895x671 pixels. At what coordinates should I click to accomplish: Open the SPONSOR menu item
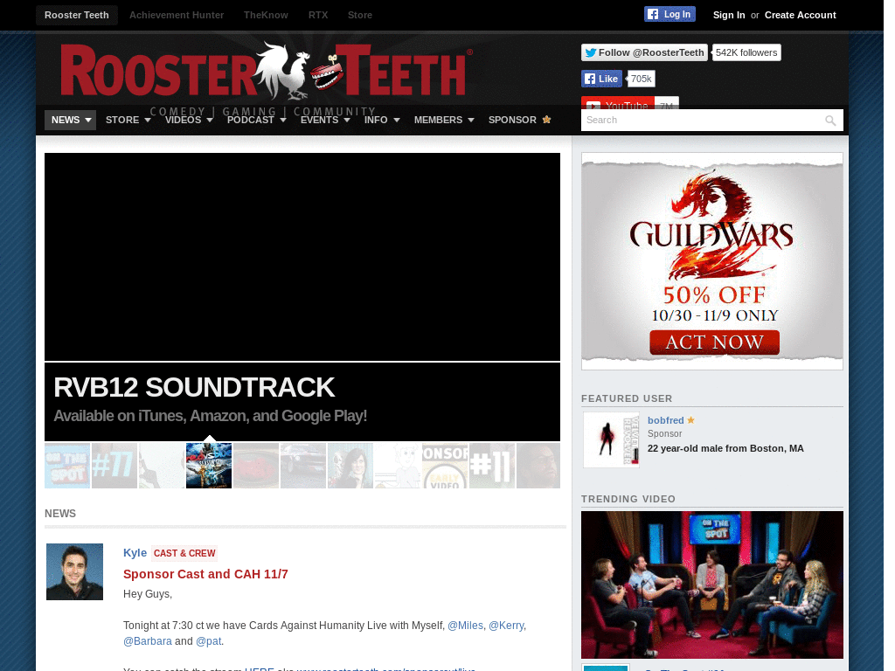point(519,120)
